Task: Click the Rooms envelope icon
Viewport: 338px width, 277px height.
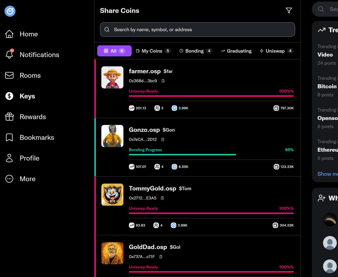Action: coord(9,76)
